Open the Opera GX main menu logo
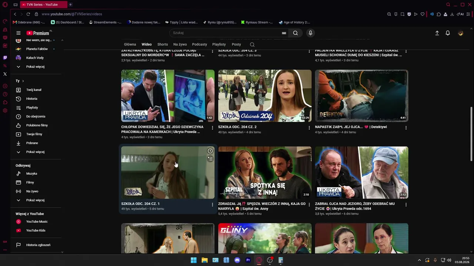 (x=5, y=4)
